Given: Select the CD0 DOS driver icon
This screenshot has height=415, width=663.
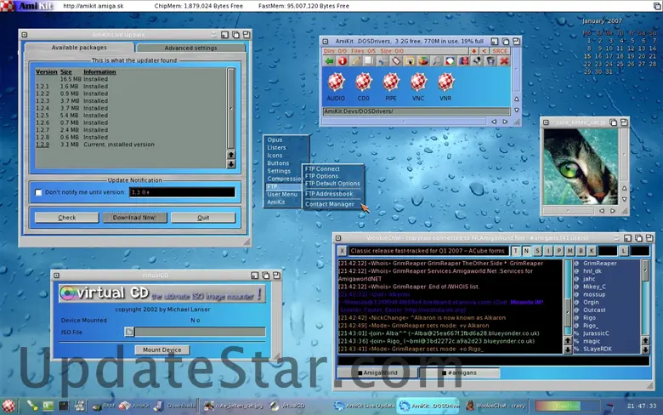Looking at the screenshot, I should pyautogui.click(x=363, y=86).
